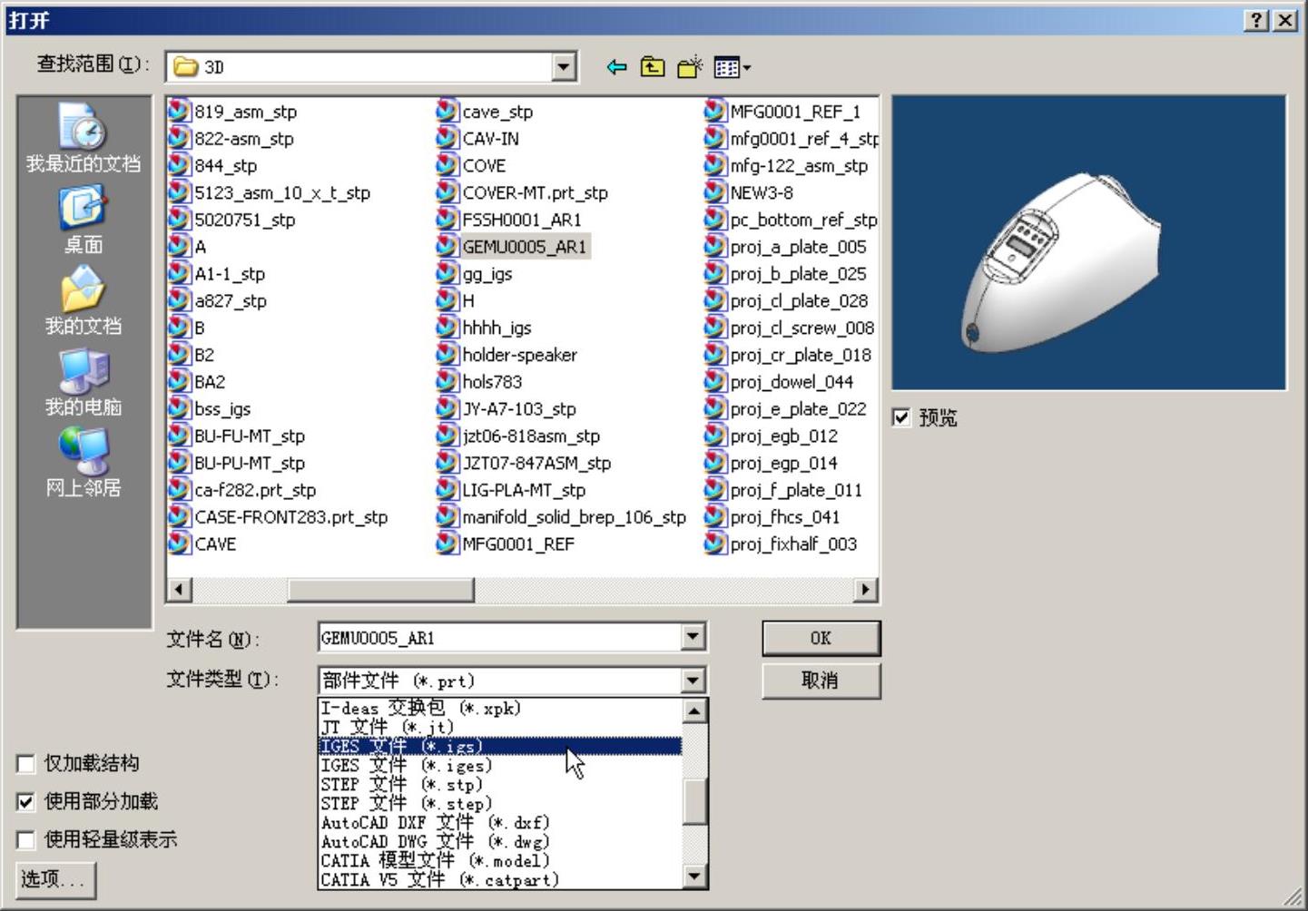
Task: Open 网上邻居 in sidebar
Action: point(84,463)
